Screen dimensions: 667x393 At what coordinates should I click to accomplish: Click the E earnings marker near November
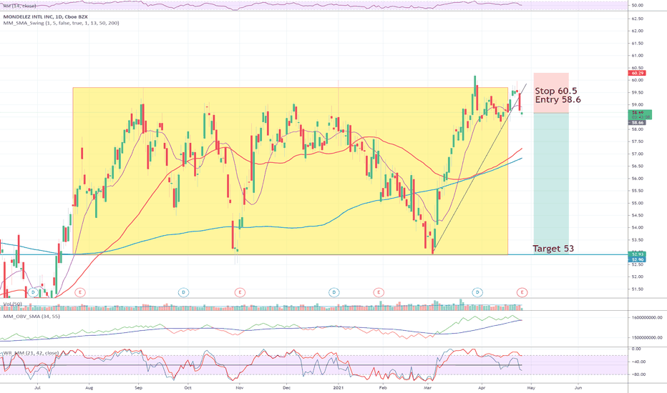tap(240, 292)
